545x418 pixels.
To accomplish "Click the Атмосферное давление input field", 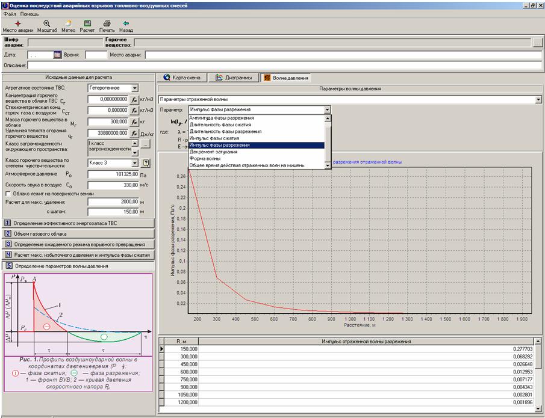I will (113, 174).
